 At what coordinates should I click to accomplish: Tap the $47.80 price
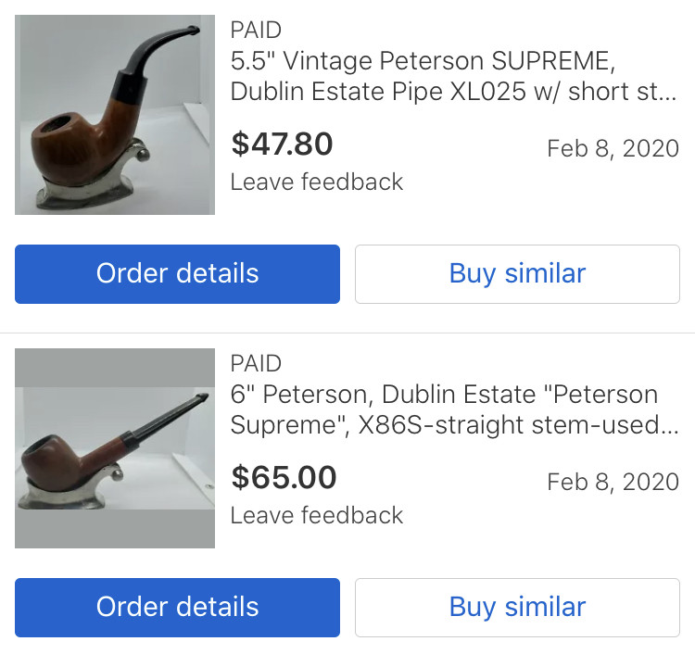(282, 145)
